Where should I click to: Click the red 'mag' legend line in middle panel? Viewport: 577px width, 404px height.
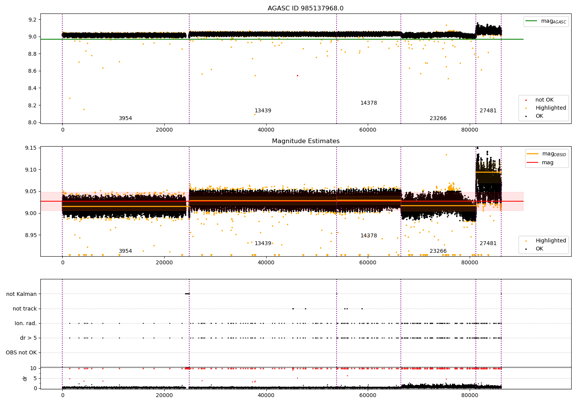(532, 163)
